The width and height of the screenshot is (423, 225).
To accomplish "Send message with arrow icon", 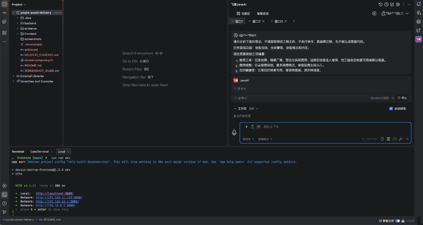I will [407, 139].
